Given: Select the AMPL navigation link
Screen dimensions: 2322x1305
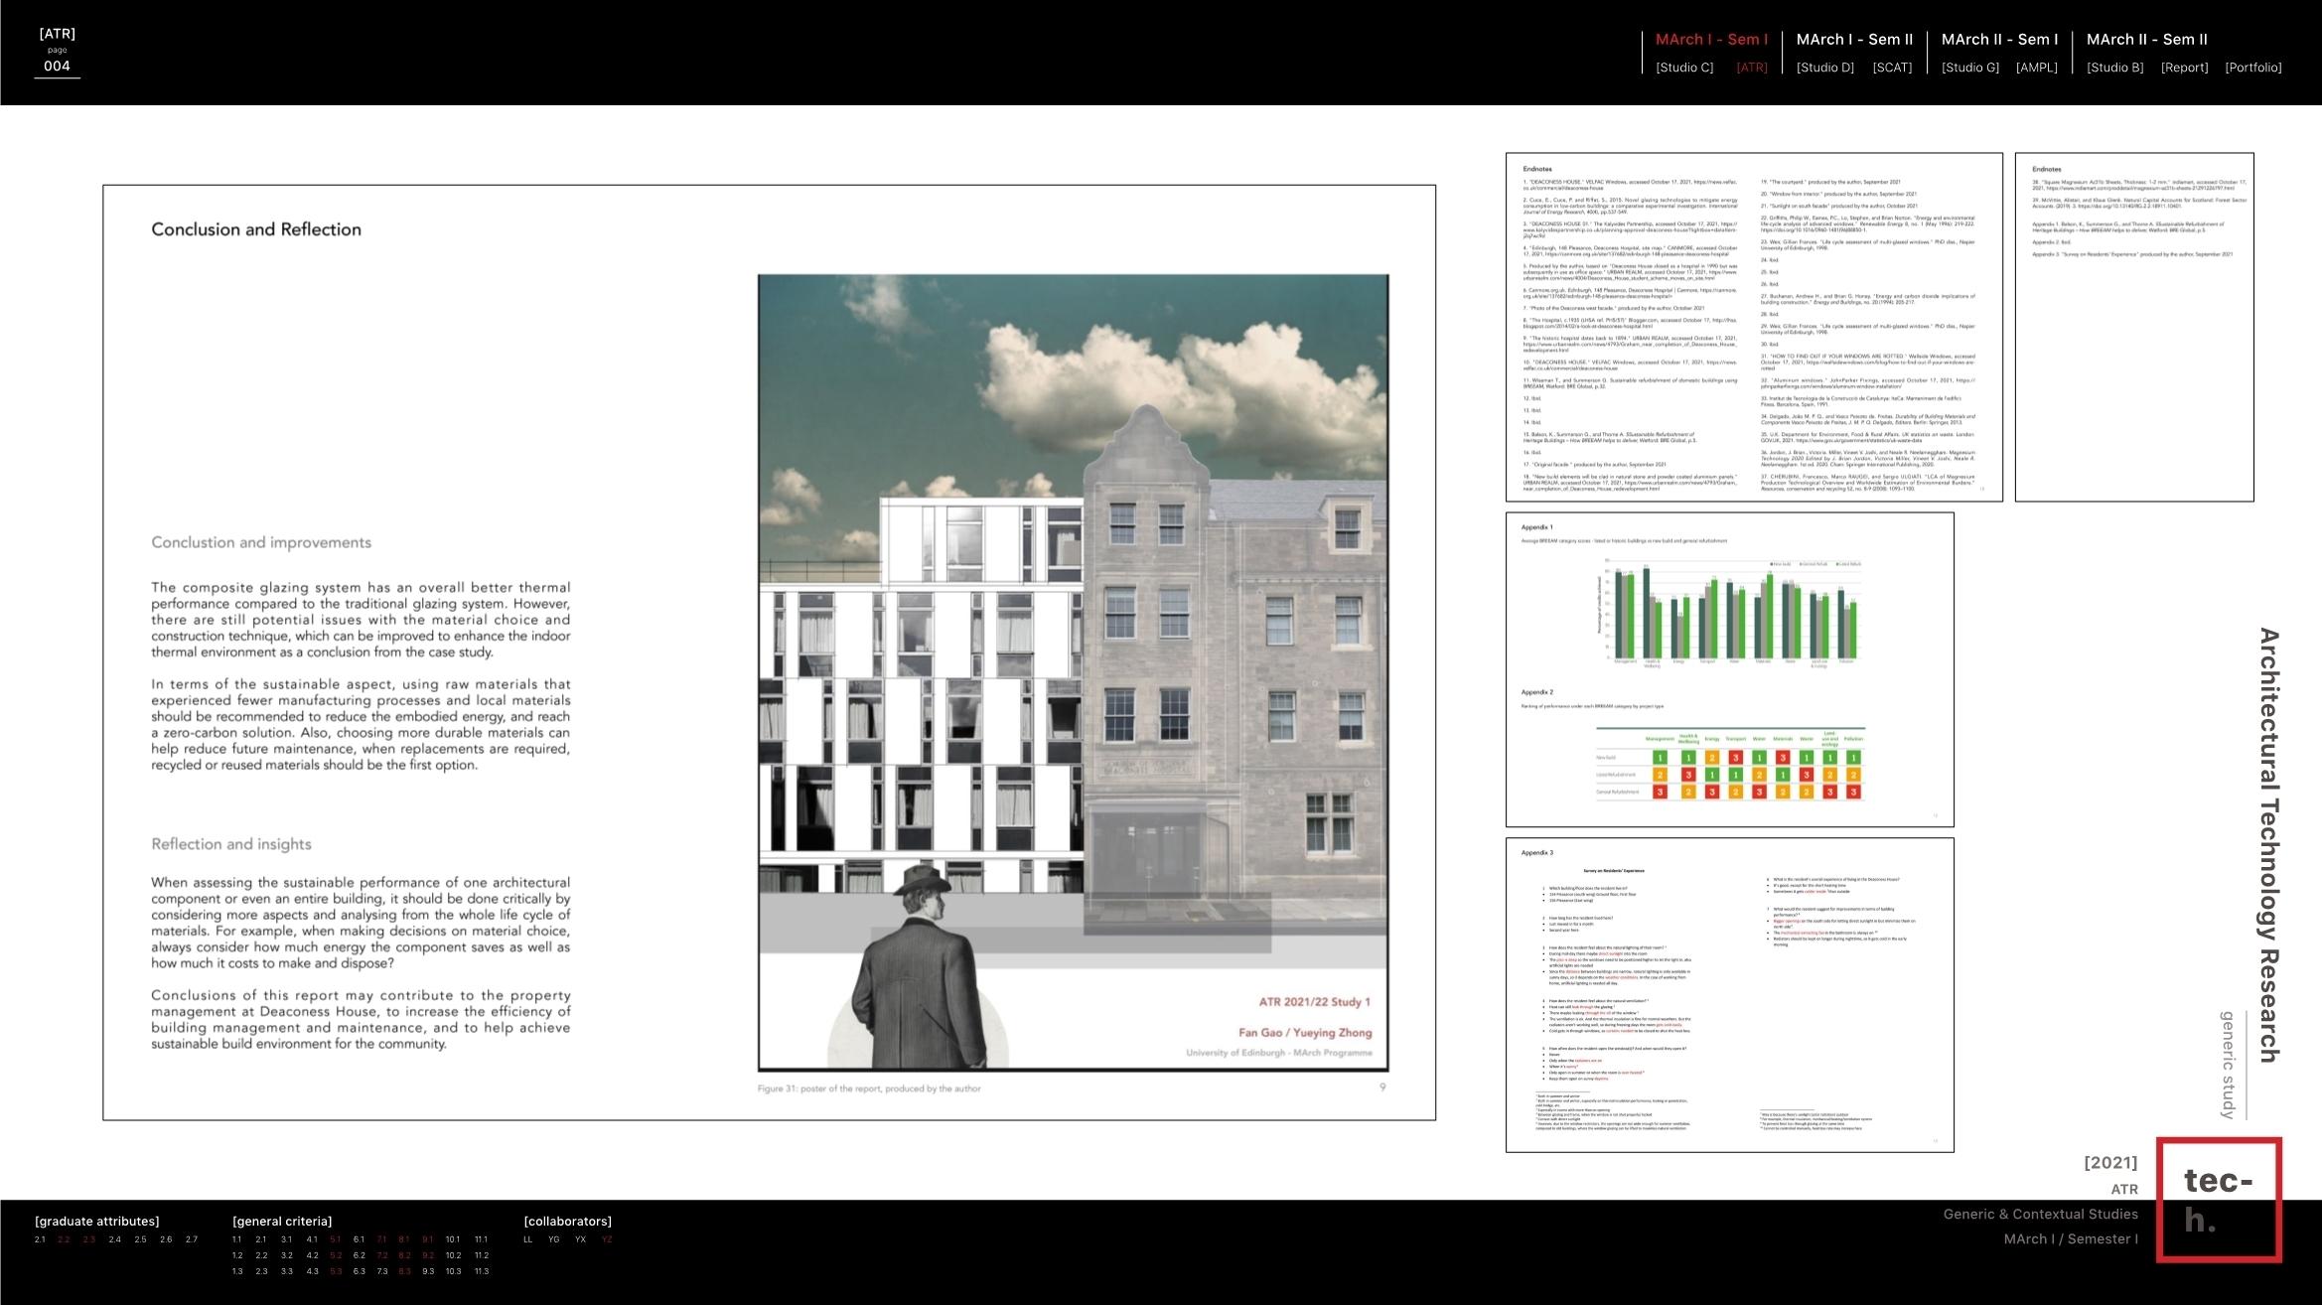Looking at the screenshot, I should [x=2036, y=68].
